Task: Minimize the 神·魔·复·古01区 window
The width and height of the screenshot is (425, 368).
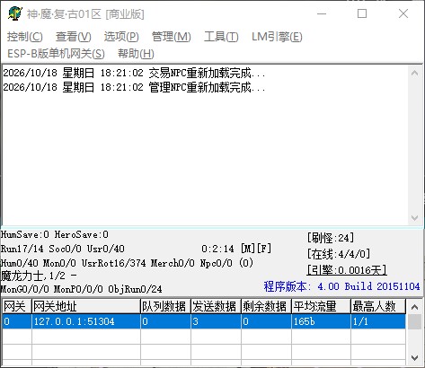Action: point(322,13)
